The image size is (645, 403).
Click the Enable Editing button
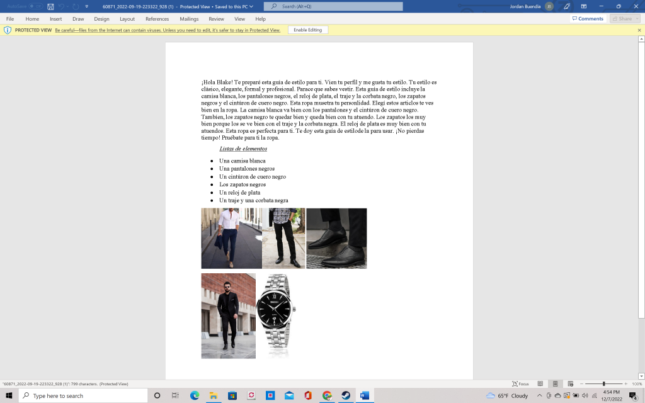(307, 30)
